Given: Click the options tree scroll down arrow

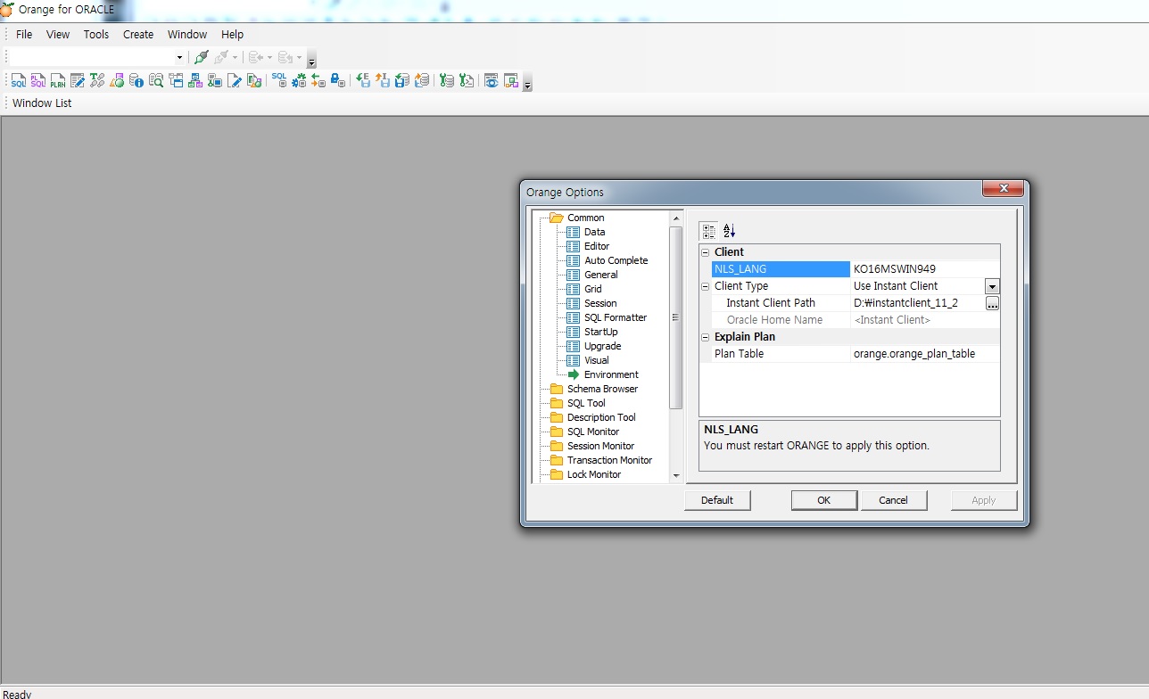Looking at the screenshot, I should [676, 476].
